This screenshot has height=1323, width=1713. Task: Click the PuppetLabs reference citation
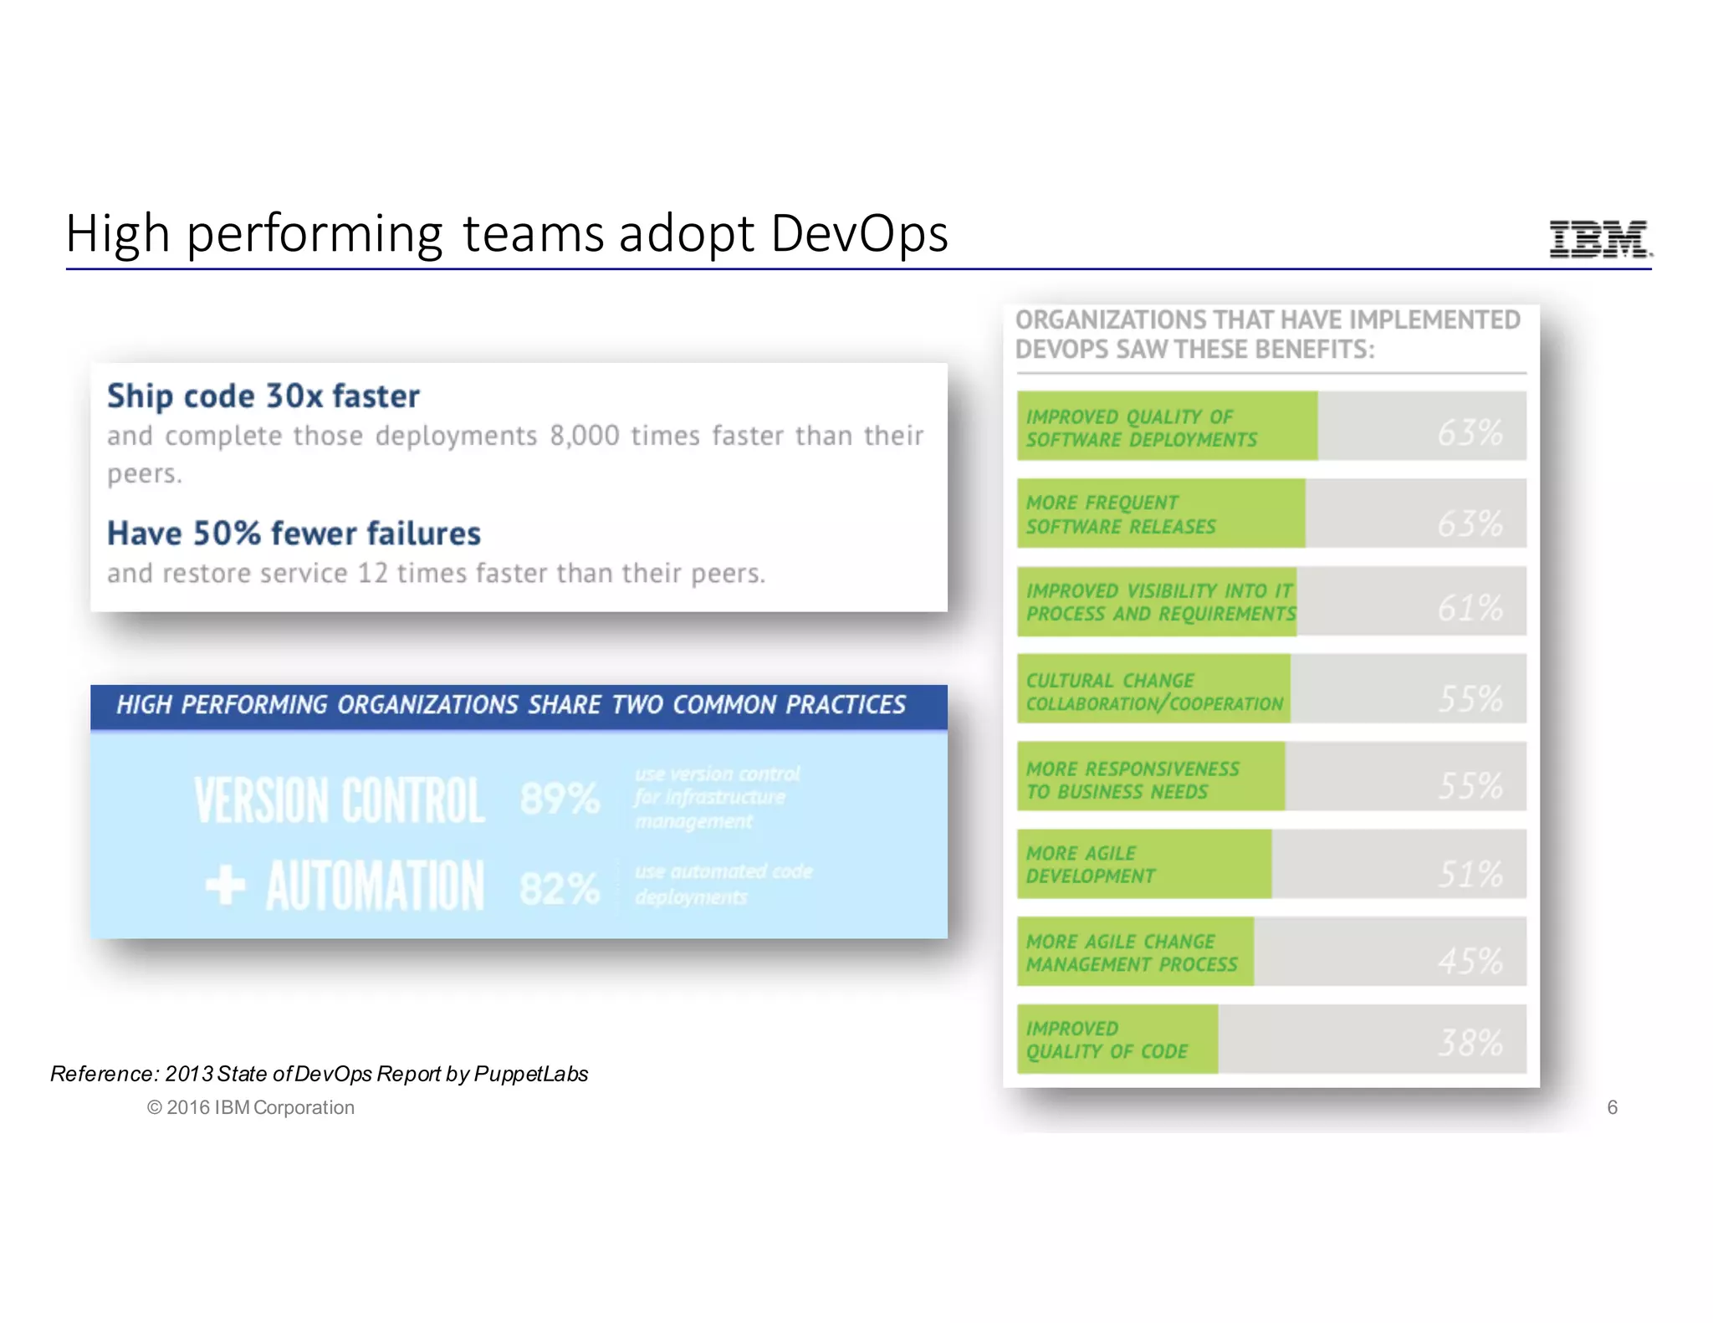coord(319,1074)
